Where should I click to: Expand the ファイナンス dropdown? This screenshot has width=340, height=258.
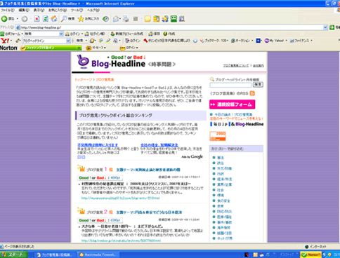click(x=311, y=41)
